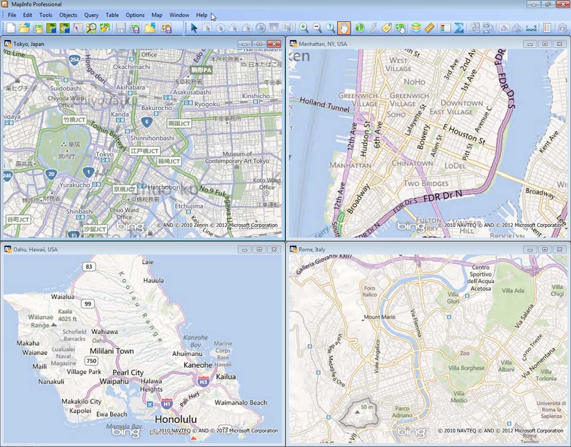Click Villa Borghese label on Rome map
This screenshot has height=447, width=571.
coord(467,368)
